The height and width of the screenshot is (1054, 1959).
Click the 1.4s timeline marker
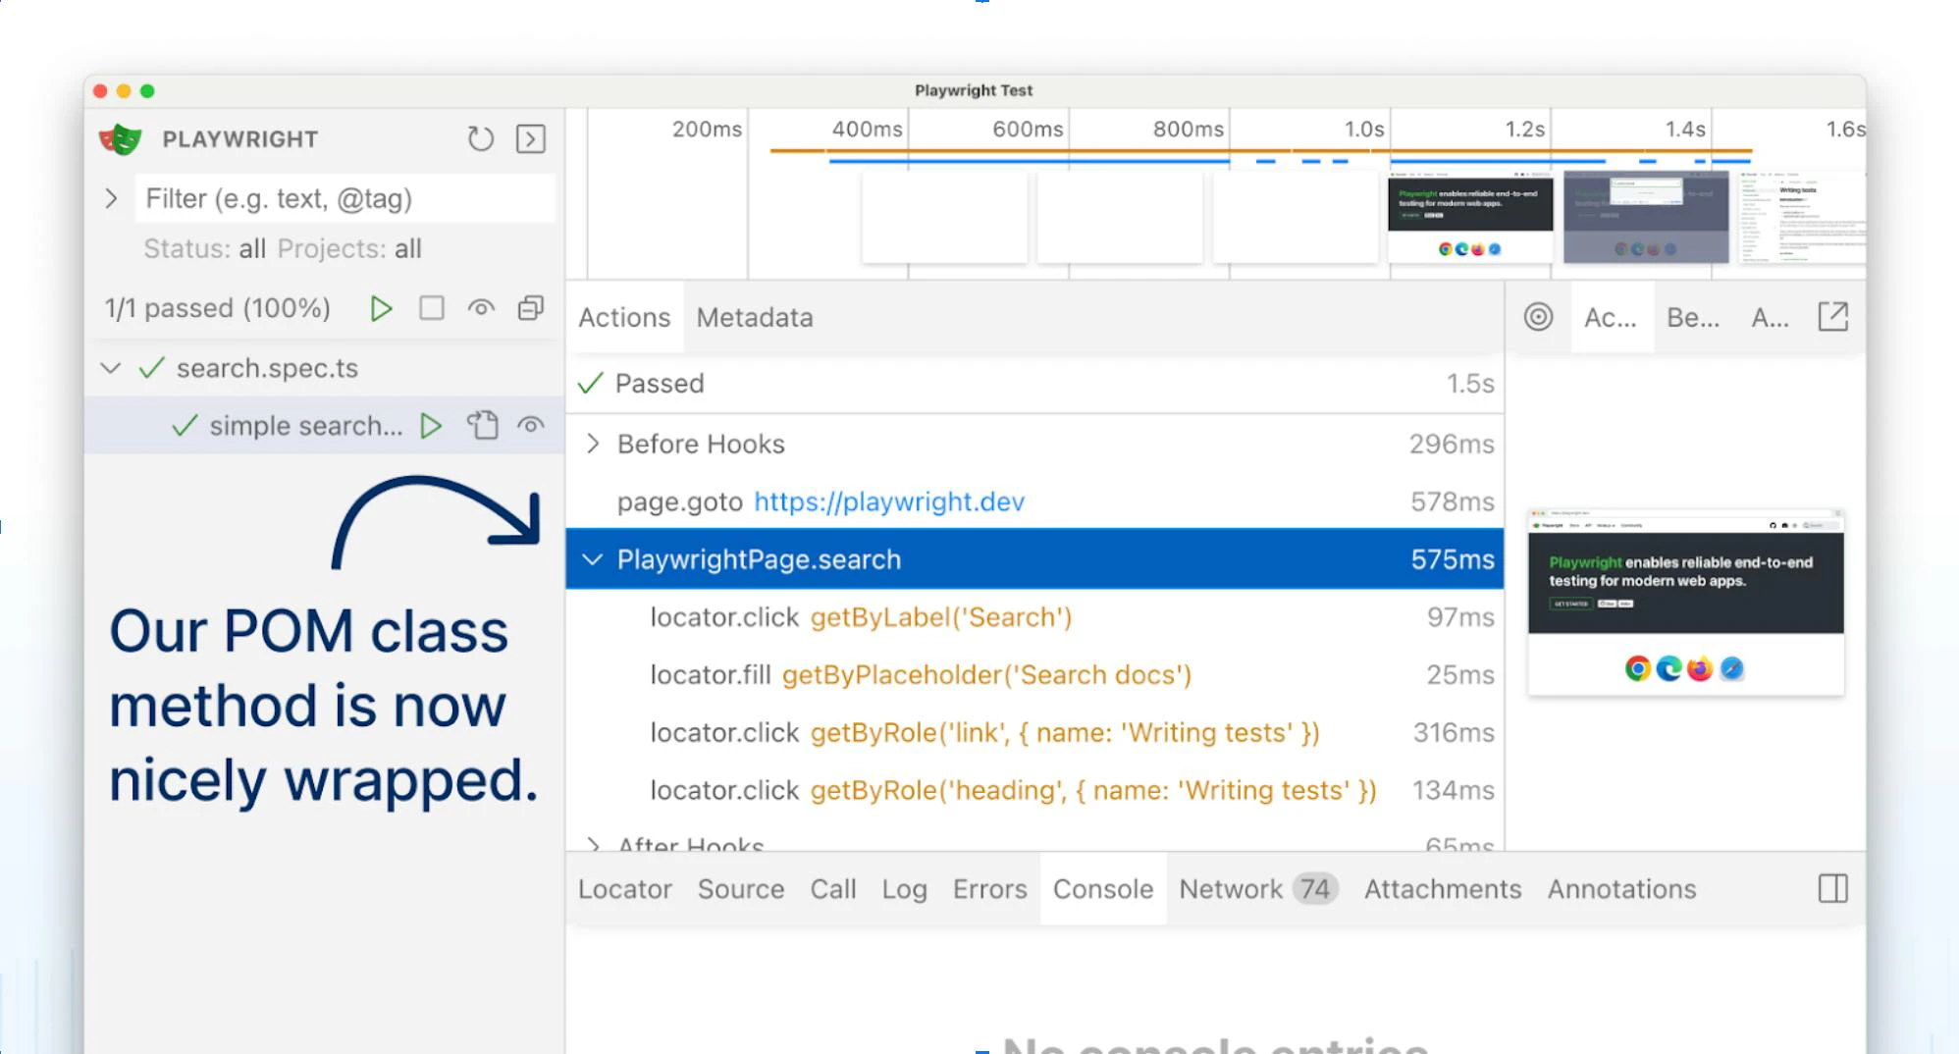click(1685, 130)
